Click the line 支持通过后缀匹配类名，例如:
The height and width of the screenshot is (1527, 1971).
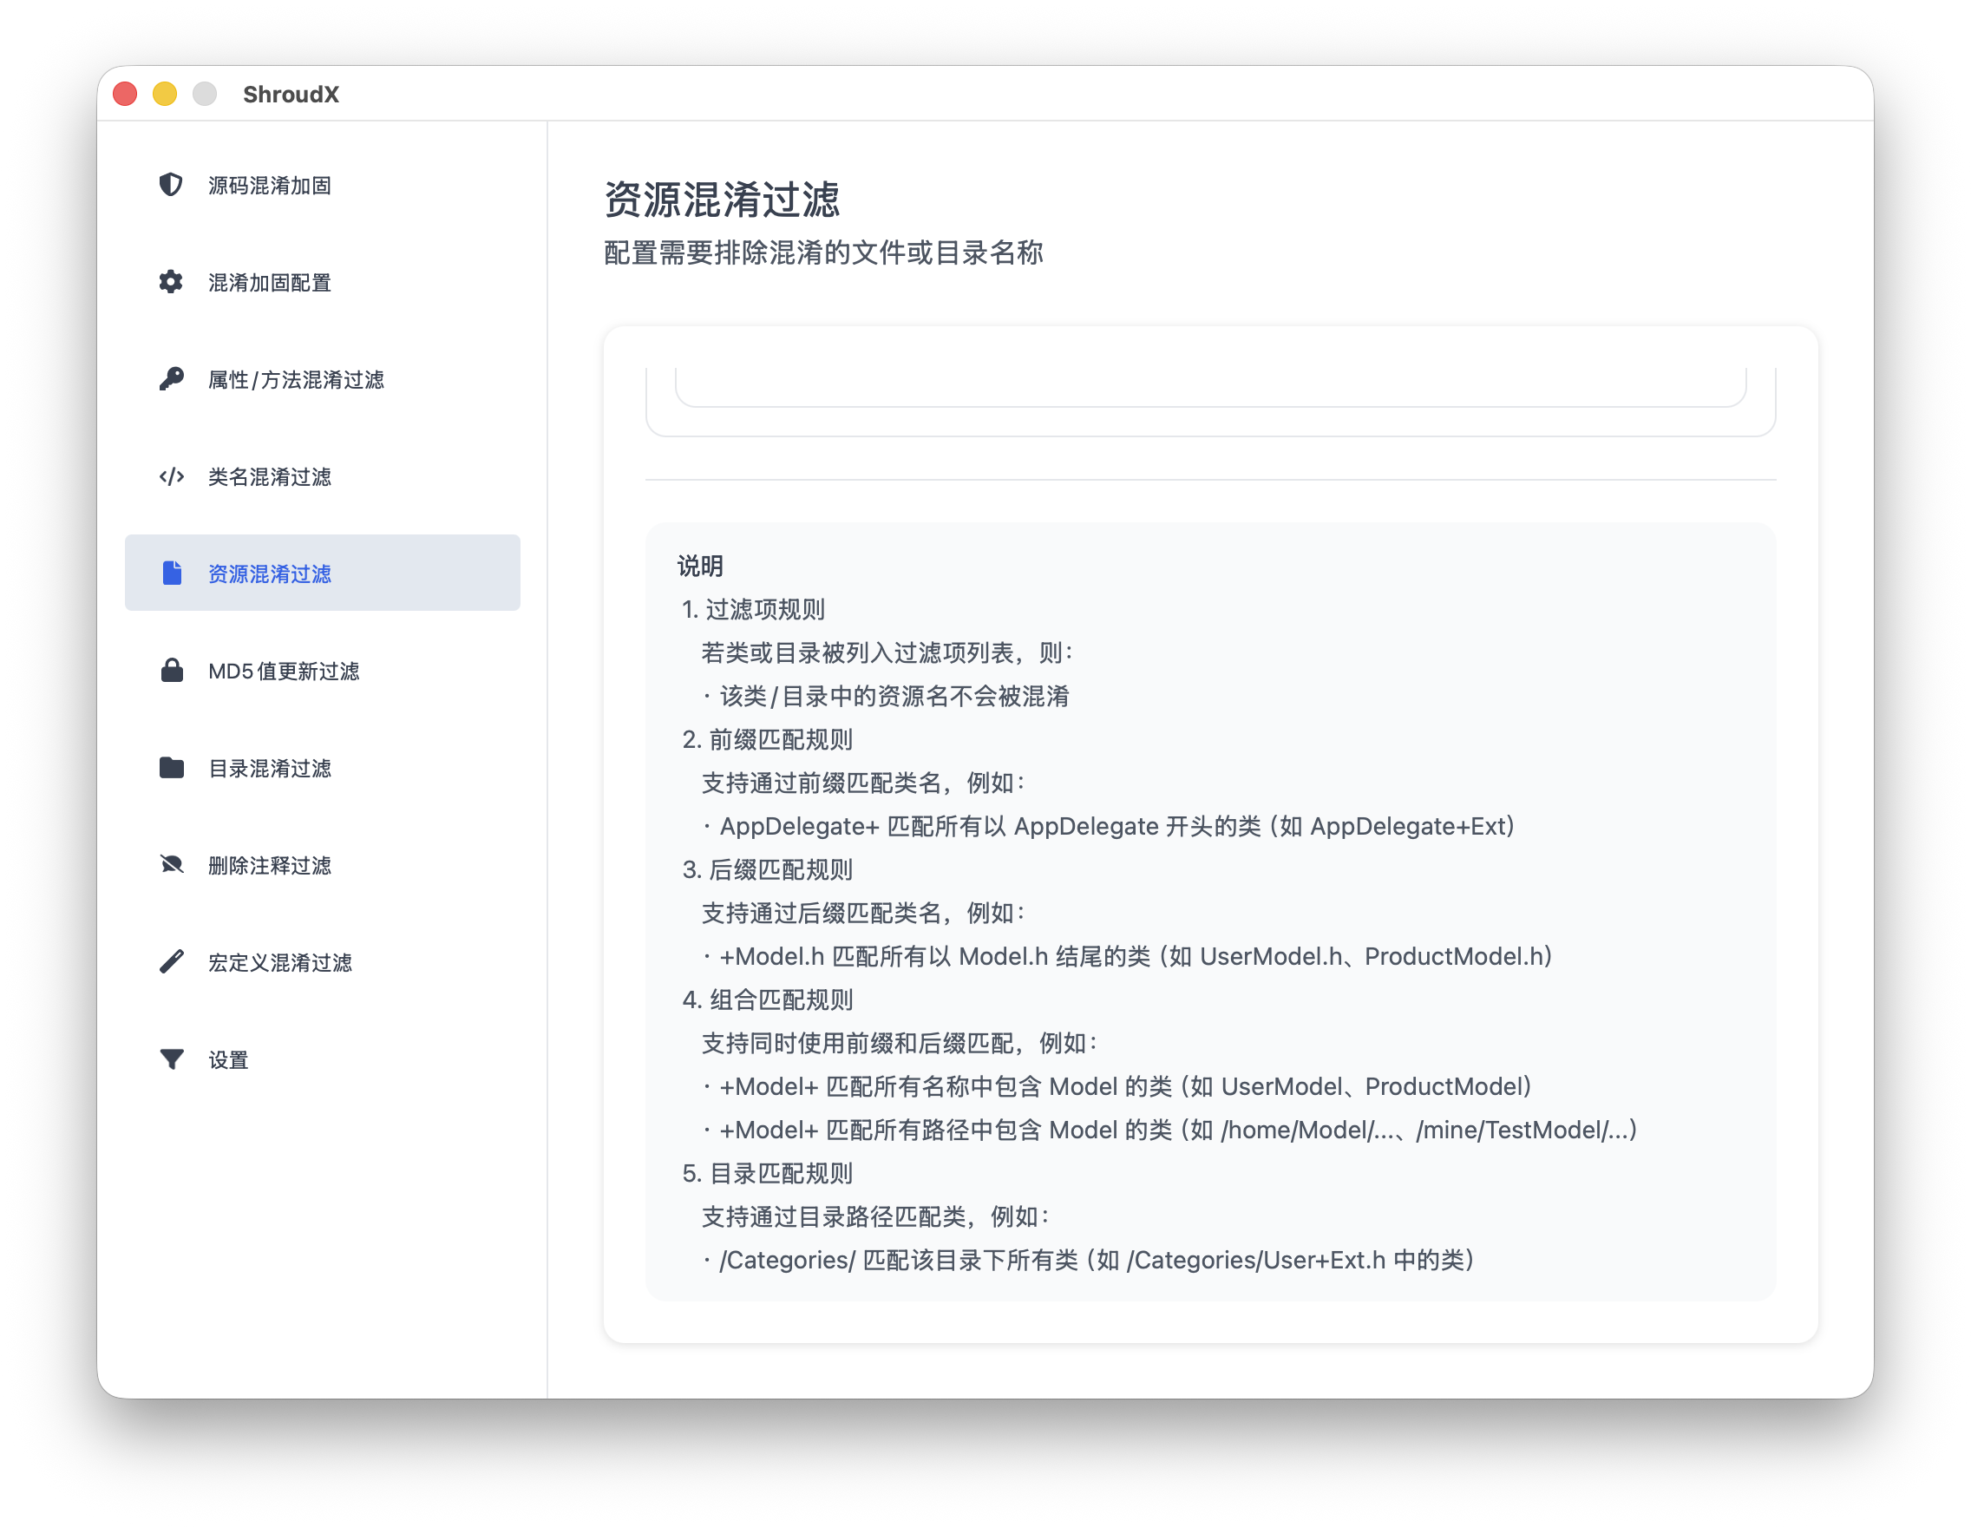[864, 913]
